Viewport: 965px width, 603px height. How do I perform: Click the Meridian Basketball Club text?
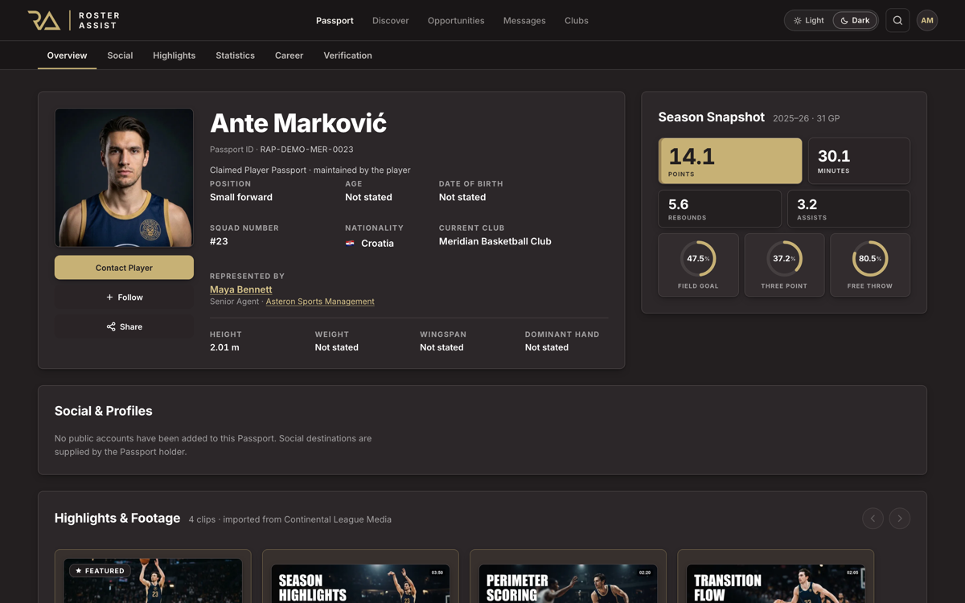tap(495, 241)
